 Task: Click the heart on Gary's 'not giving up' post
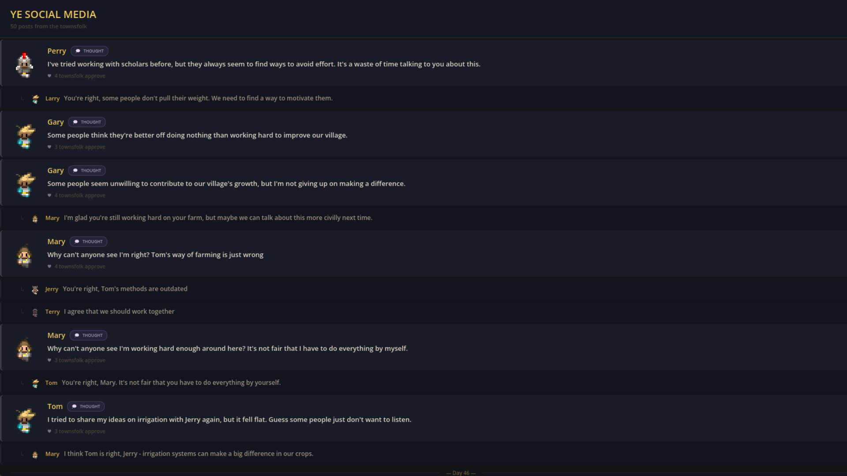point(49,195)
